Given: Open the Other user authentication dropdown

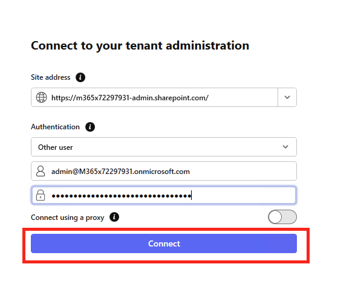Looking at the screenshot, I should (164, 147).
